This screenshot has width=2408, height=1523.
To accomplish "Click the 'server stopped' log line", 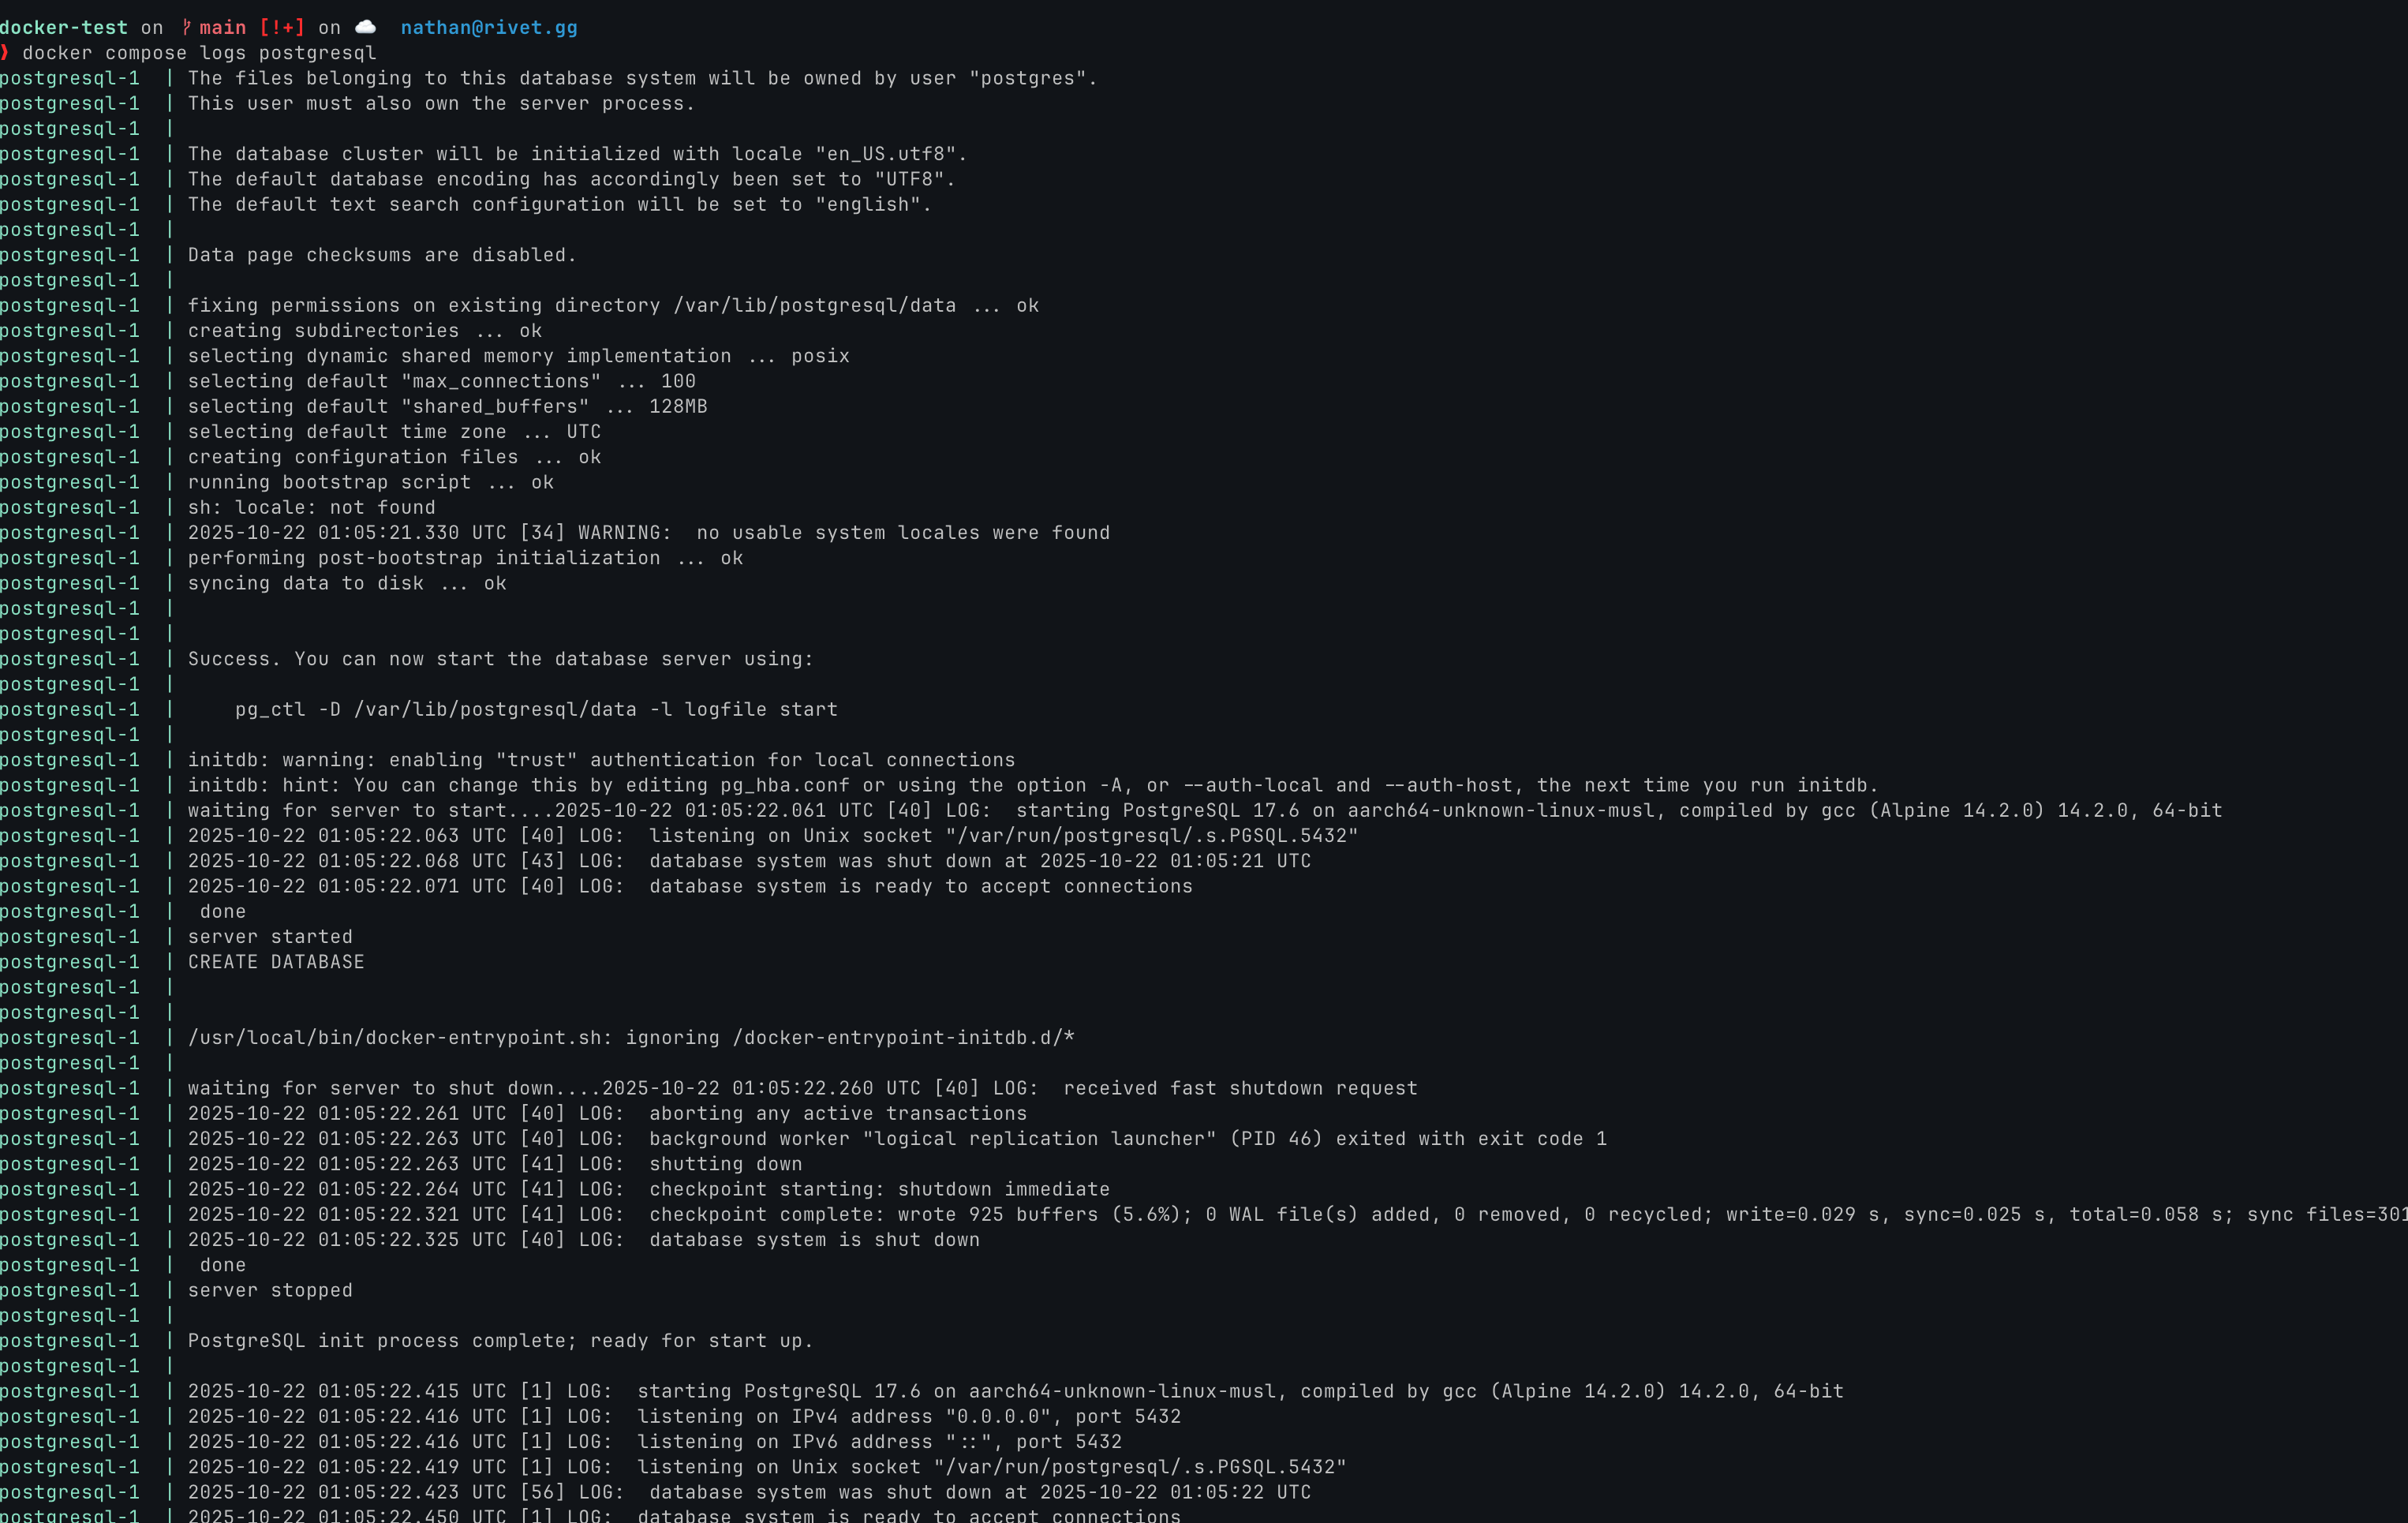I will pos(270,1290).
